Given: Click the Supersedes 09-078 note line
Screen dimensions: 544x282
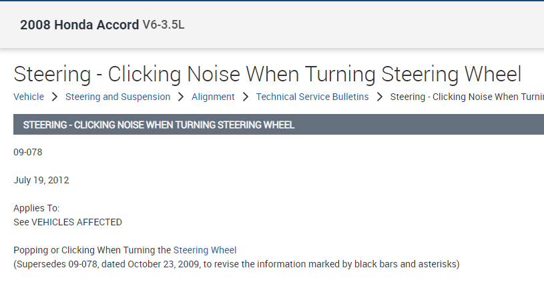Looking at the screenshot, I should coord(236,264).
